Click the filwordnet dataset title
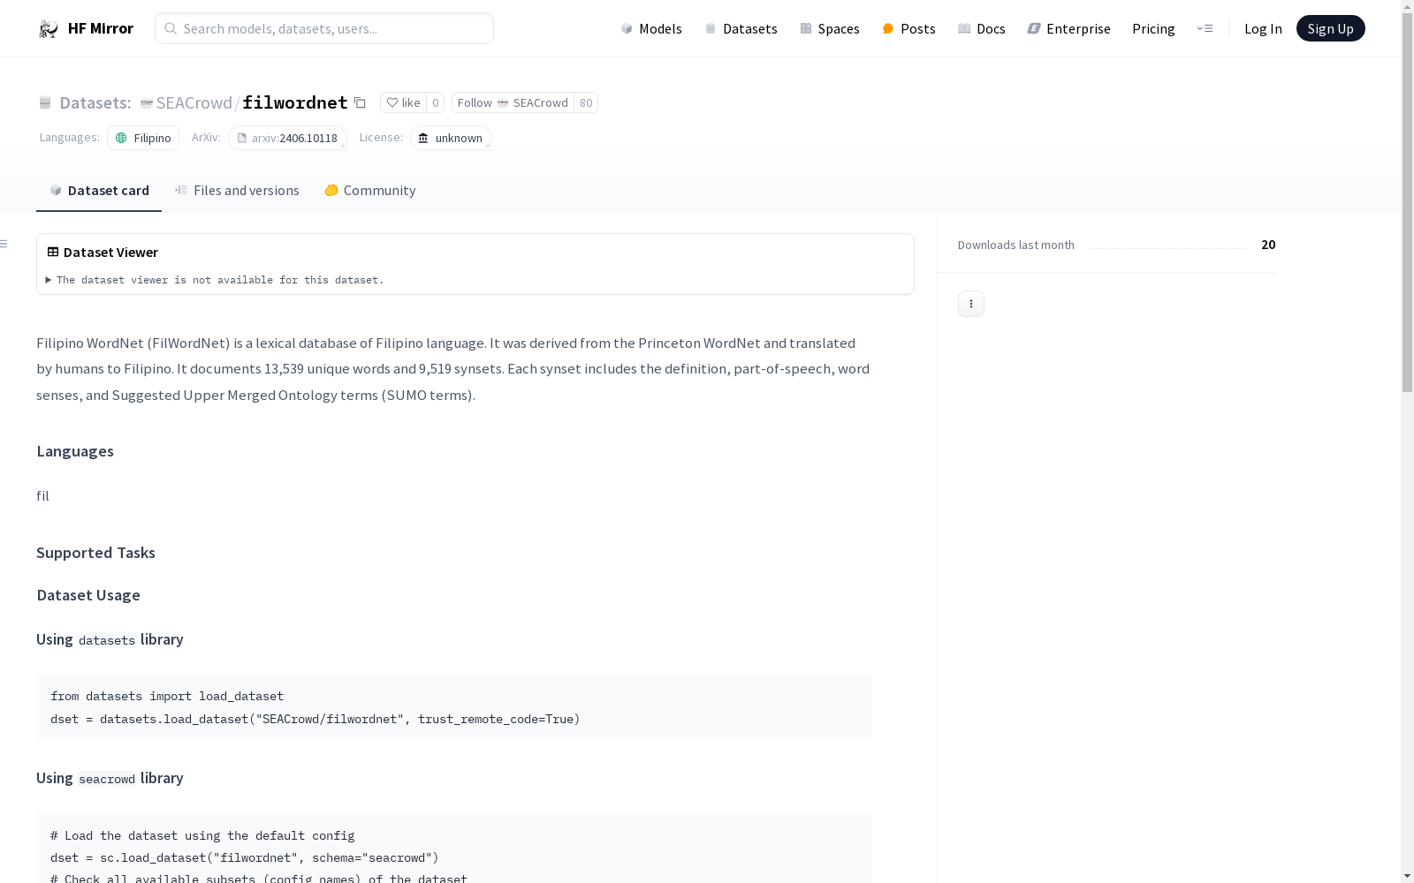Image resolution: width=1414 pixels, height=883 pixels. point(295,102)
